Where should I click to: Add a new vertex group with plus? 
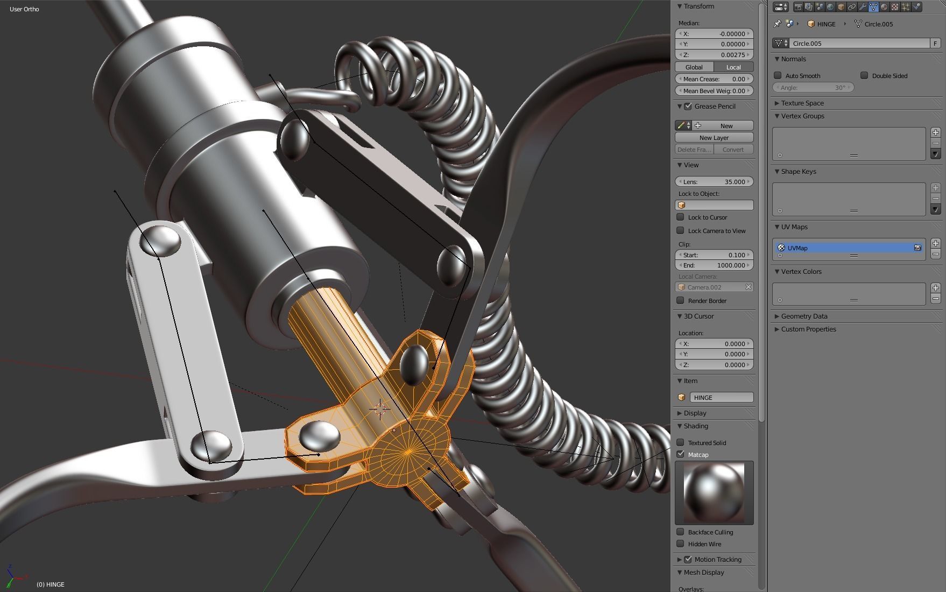tap(936, 132)
